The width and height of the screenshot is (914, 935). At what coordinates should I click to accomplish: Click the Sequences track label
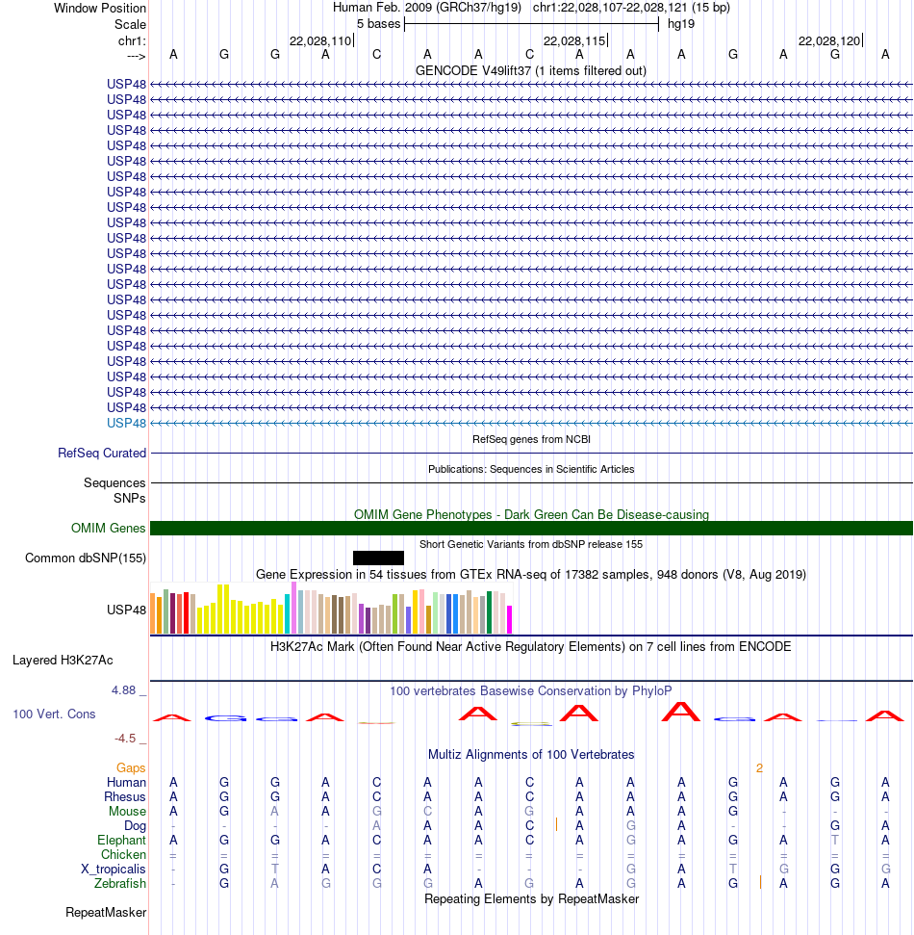tap(114, 483)
